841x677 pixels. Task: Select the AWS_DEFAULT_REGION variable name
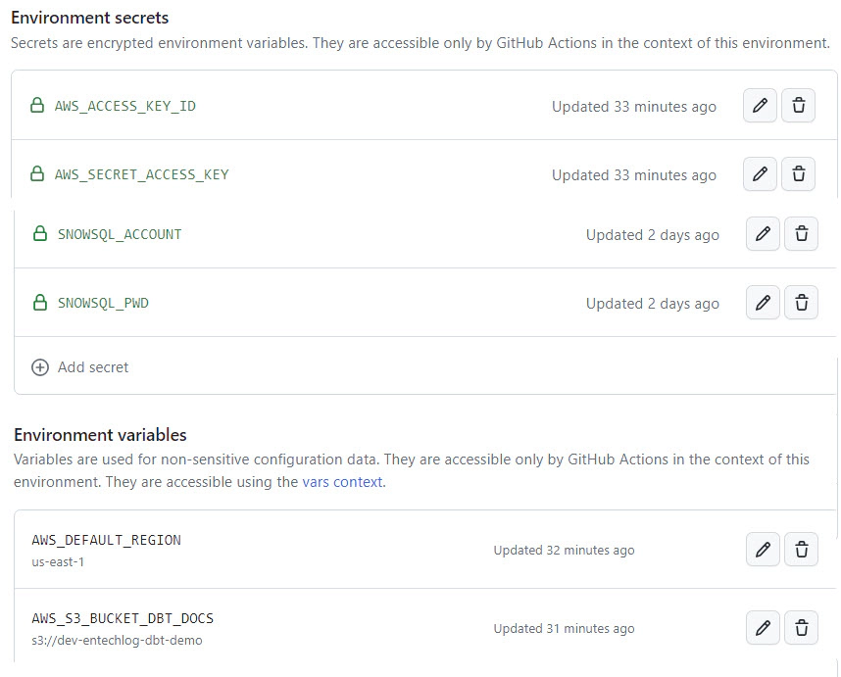(x=106, y=540)
